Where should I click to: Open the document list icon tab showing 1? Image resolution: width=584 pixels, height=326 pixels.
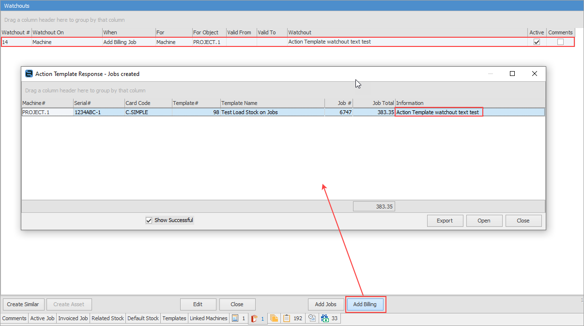click(x=238, y=318)
